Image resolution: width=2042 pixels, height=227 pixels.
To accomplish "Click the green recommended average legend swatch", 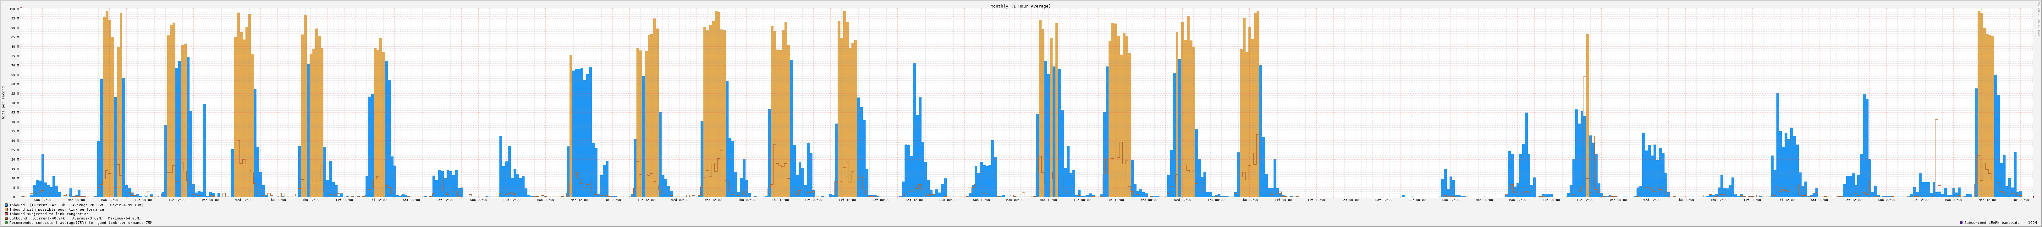I will click(x=6, y=223).
